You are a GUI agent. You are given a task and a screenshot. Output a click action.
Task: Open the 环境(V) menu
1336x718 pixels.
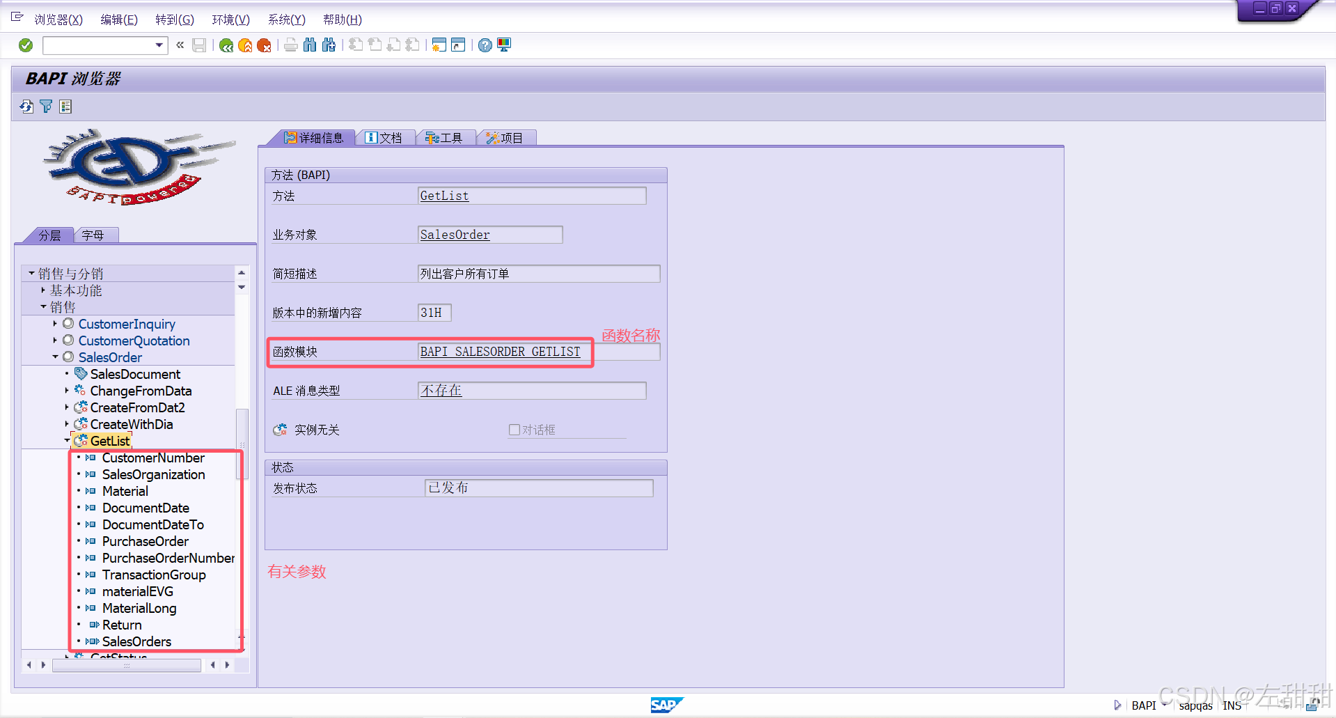pyautogui.click(x=230, y=19)
